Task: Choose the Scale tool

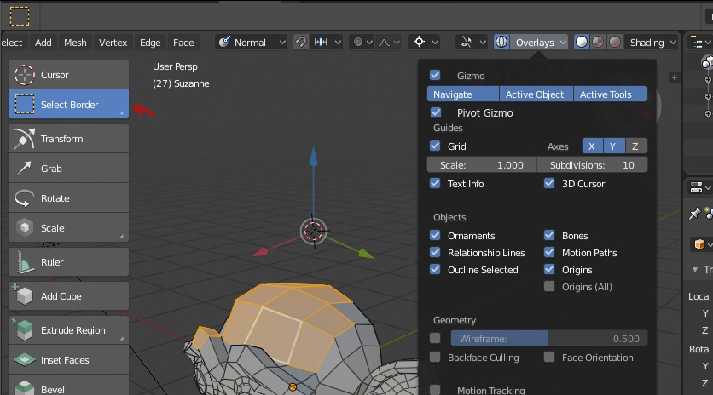Action: pyautogui.click(x=69, y=228)
